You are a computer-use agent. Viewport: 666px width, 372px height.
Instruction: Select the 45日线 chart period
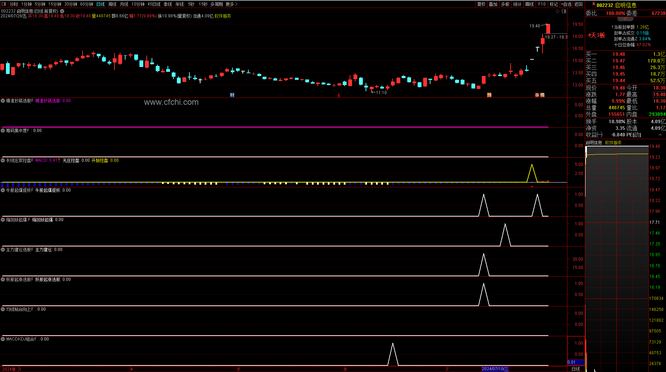[154, 4]
